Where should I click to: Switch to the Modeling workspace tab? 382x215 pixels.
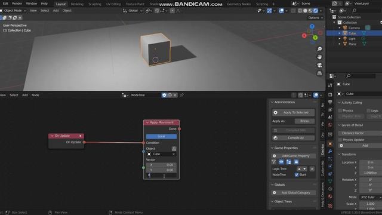77,4
